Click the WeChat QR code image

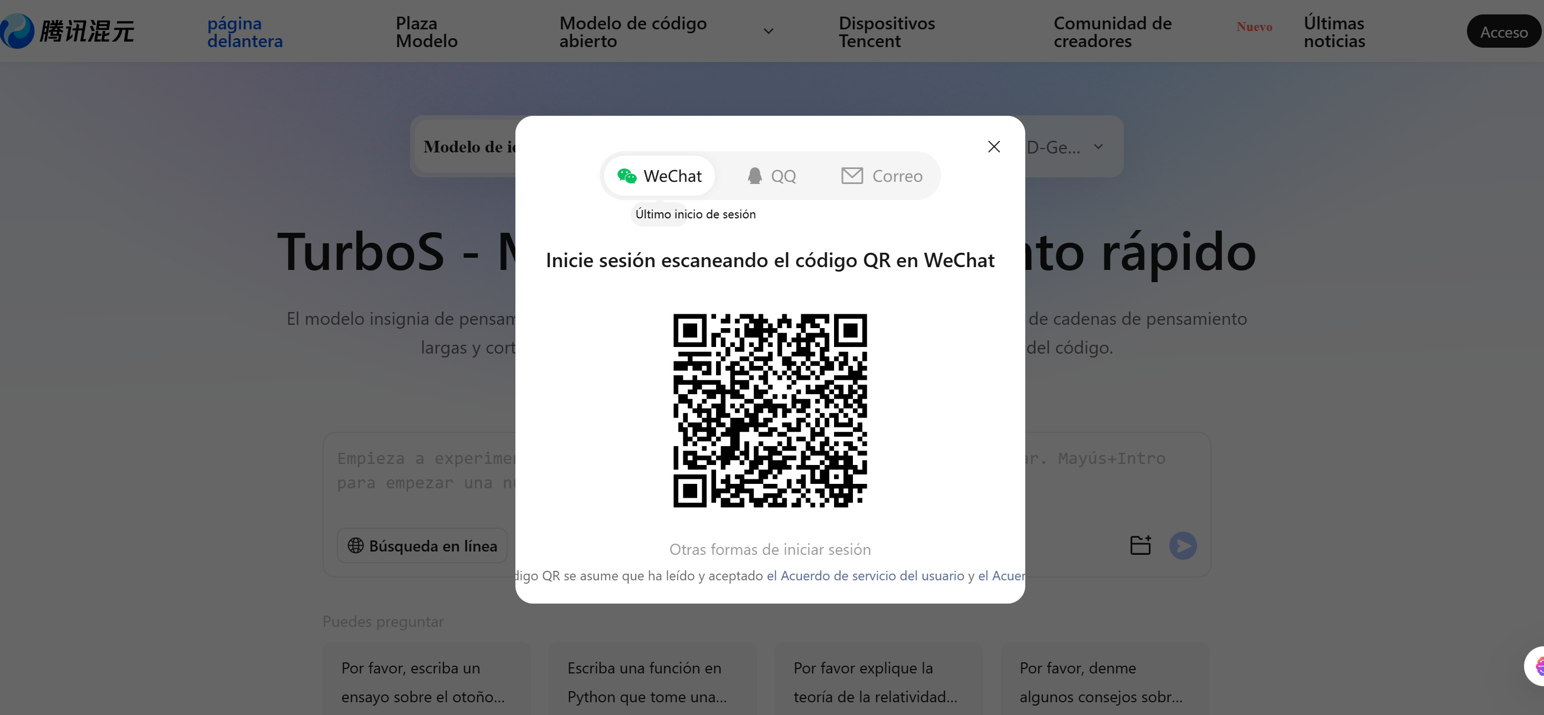point(770,411)
